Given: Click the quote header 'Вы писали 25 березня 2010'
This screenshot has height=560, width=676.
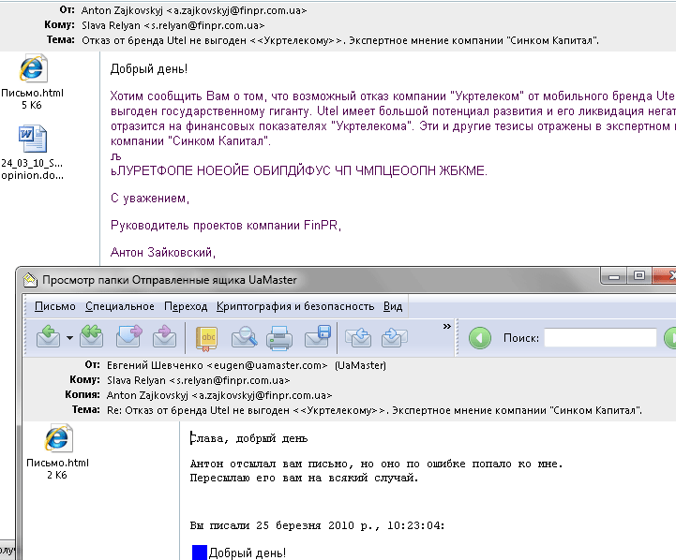Looking at the screenshot, I should click(317, 525).
